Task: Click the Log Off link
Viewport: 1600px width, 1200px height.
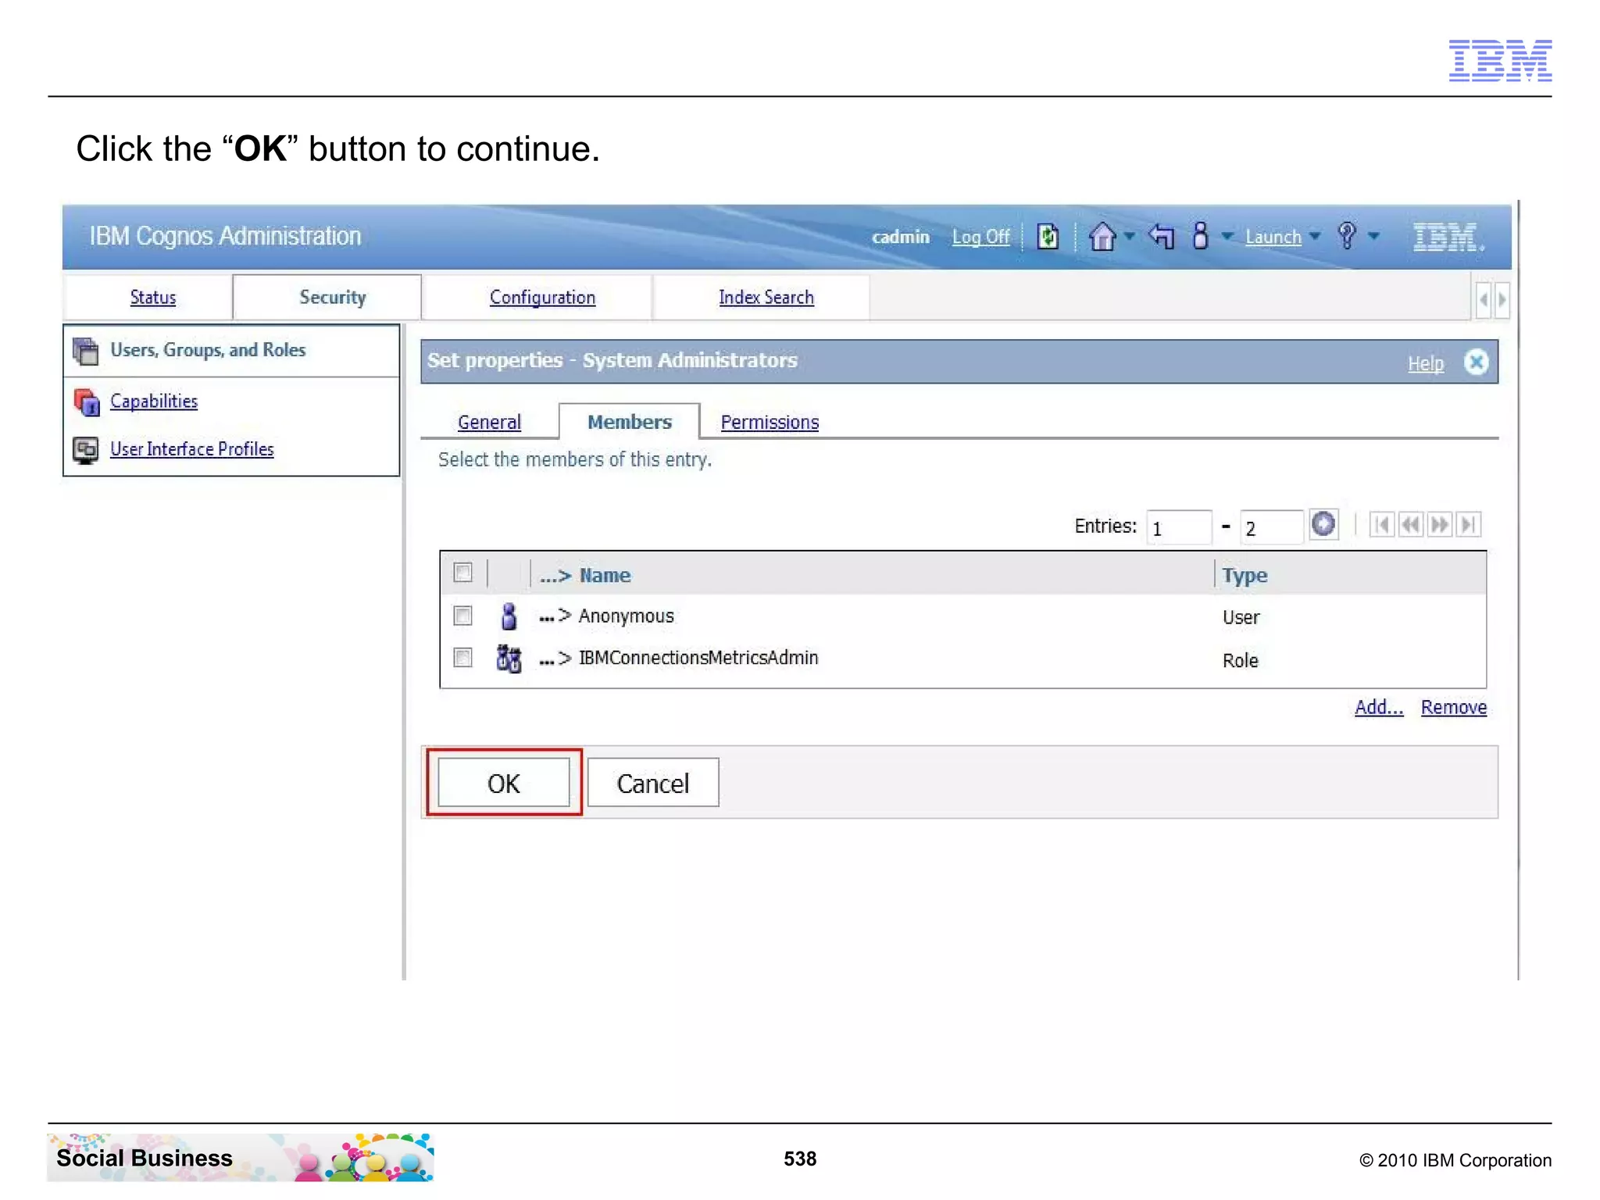Action: point(980,237)
